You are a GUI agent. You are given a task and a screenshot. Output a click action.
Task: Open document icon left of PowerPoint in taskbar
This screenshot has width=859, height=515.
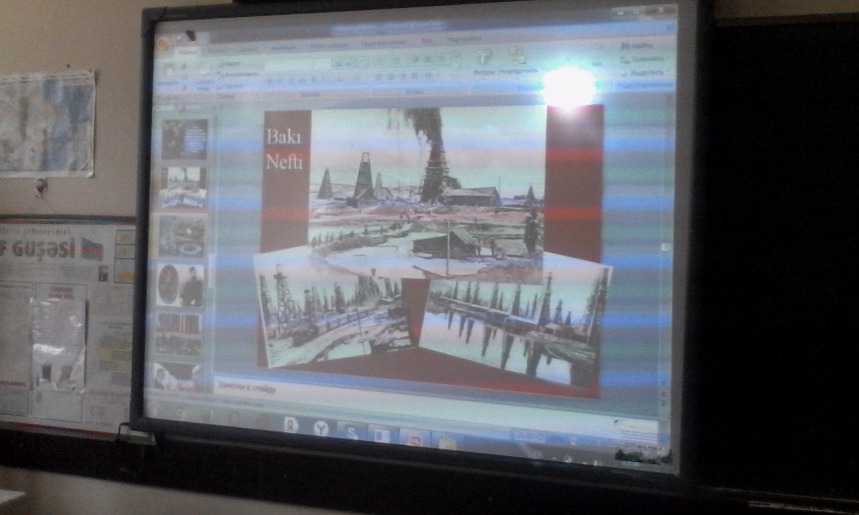point(382,435)
